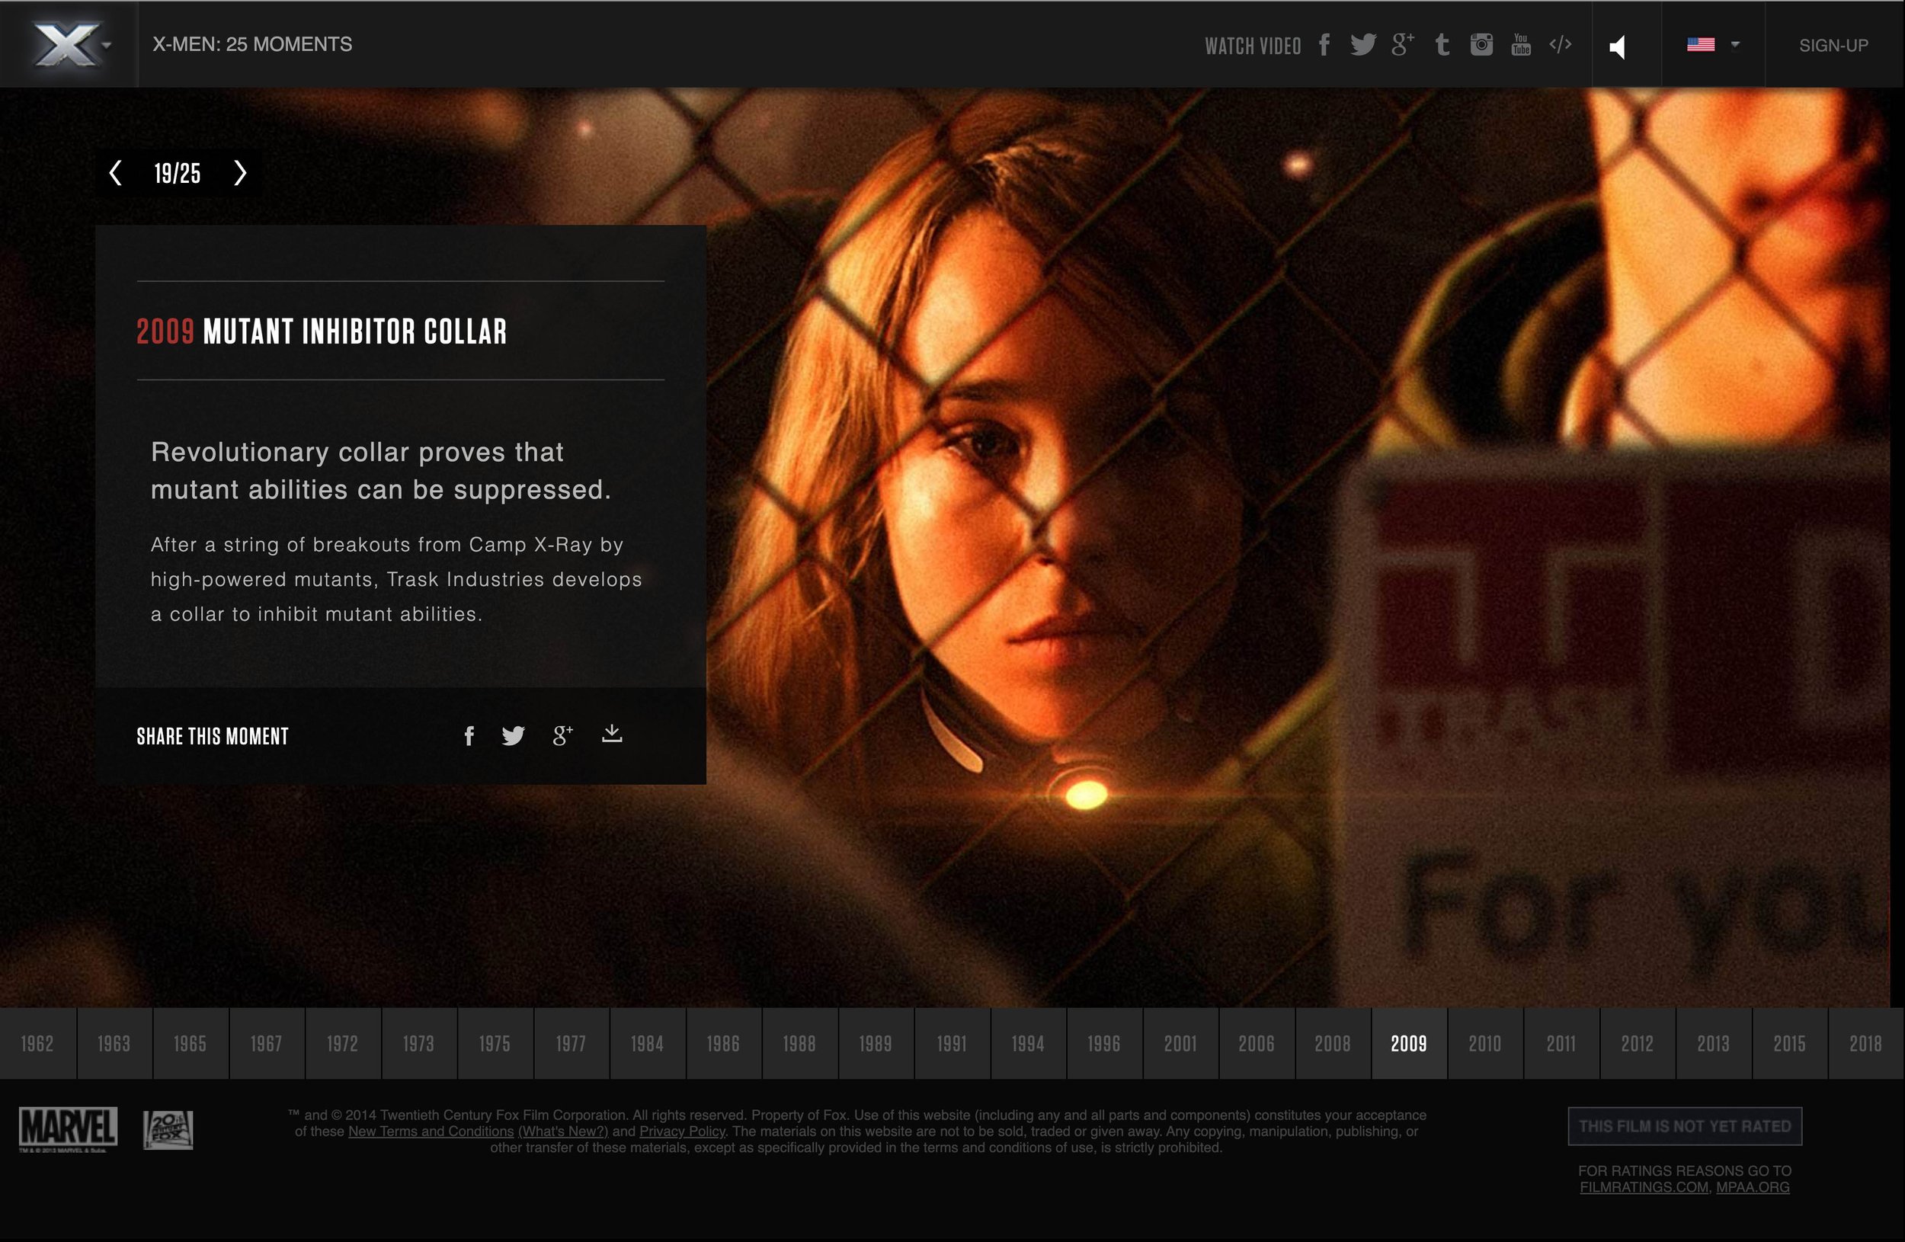Viewport: 1905px width, 1242px height.
Task: Share this moment on Facebook
Action: point(469,735)
